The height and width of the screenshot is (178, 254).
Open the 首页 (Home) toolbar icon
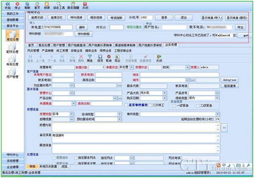37,6
